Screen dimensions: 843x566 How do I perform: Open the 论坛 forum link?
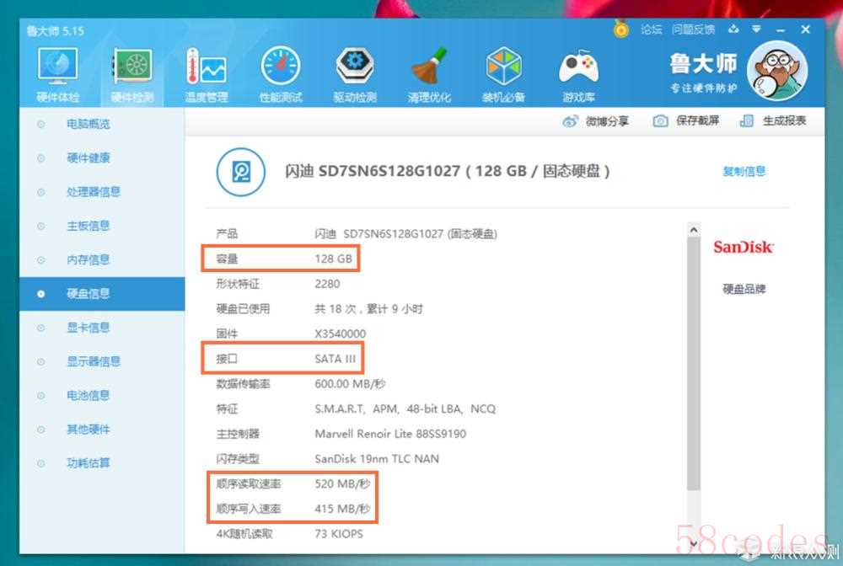651,29
